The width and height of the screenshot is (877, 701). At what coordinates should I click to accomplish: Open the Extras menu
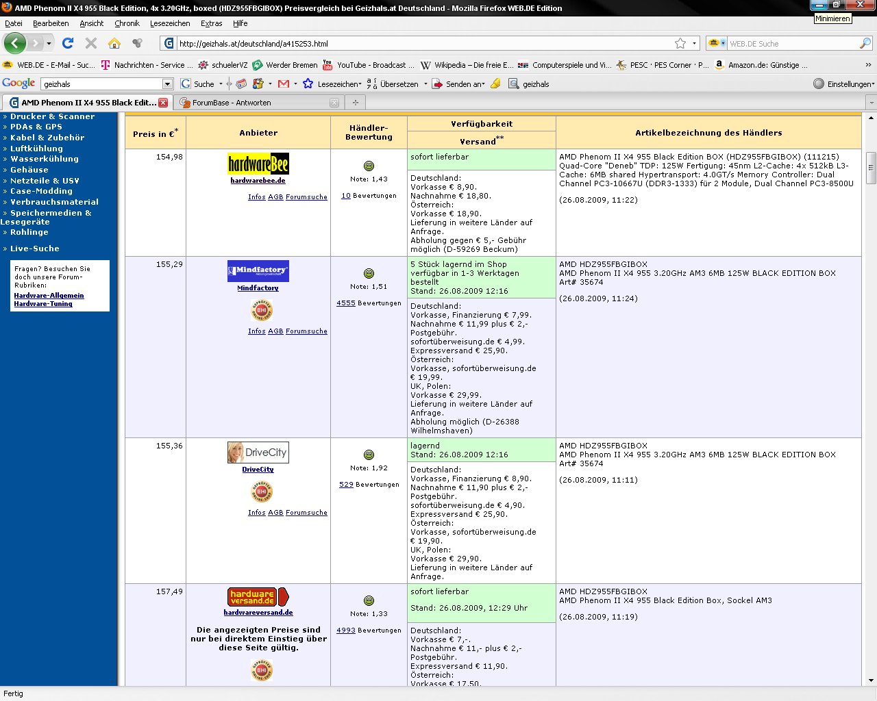click(x=212, y=23)
